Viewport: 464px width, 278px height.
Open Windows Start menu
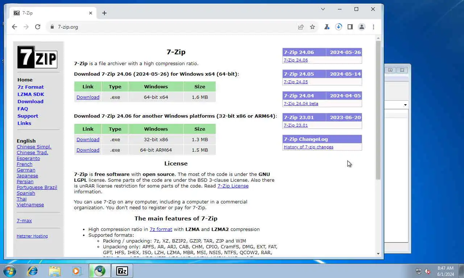[x=9, y=271]
